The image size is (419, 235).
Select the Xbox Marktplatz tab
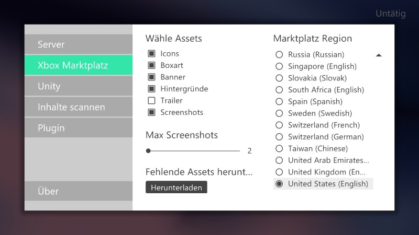coord(78,65)
